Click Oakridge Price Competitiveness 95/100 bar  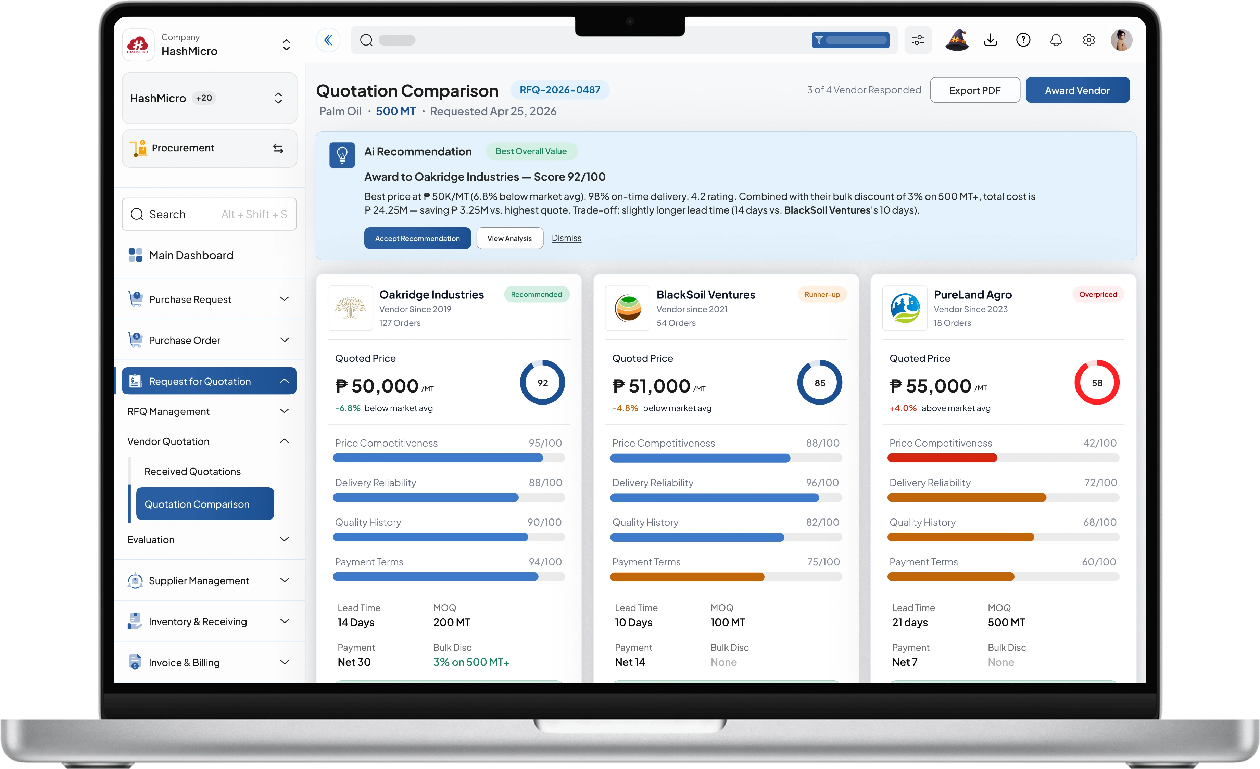[x=449, y=458]
